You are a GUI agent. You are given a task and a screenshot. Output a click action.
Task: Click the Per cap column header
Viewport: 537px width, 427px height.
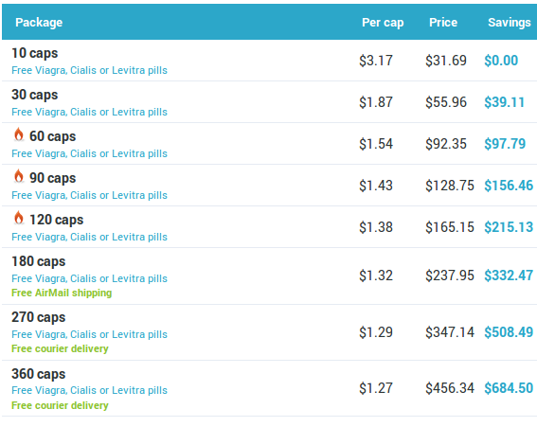(x=383, y=23)
